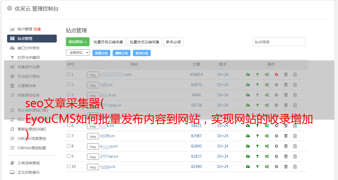Click cloud upload icon in row 2
The width and height of the screenshot is (338, 180).
(248, 85)
